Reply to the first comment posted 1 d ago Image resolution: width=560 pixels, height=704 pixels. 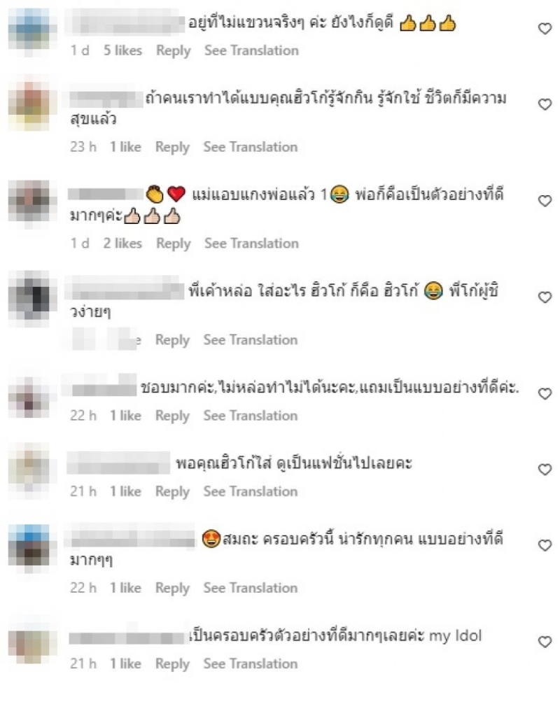click(x=174, y=50)
